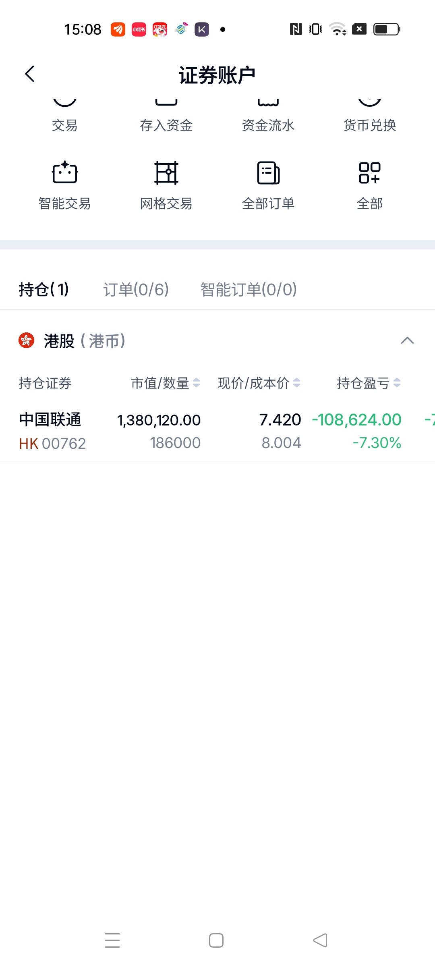This screenshot has width=435, height=967.
Task: Switch to the 智能订单(0/0) tab
Action: click(249, 289)
